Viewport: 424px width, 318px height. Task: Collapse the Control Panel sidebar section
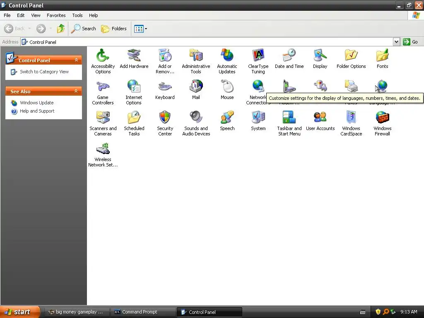76,60
